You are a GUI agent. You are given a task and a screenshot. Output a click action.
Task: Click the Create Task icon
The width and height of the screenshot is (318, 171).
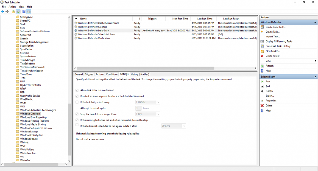coord(262,32)
